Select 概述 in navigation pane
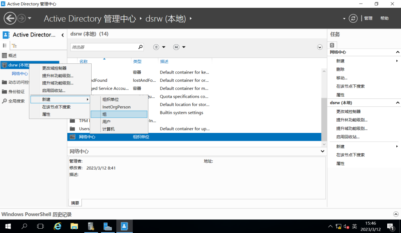 click(12, 56)
